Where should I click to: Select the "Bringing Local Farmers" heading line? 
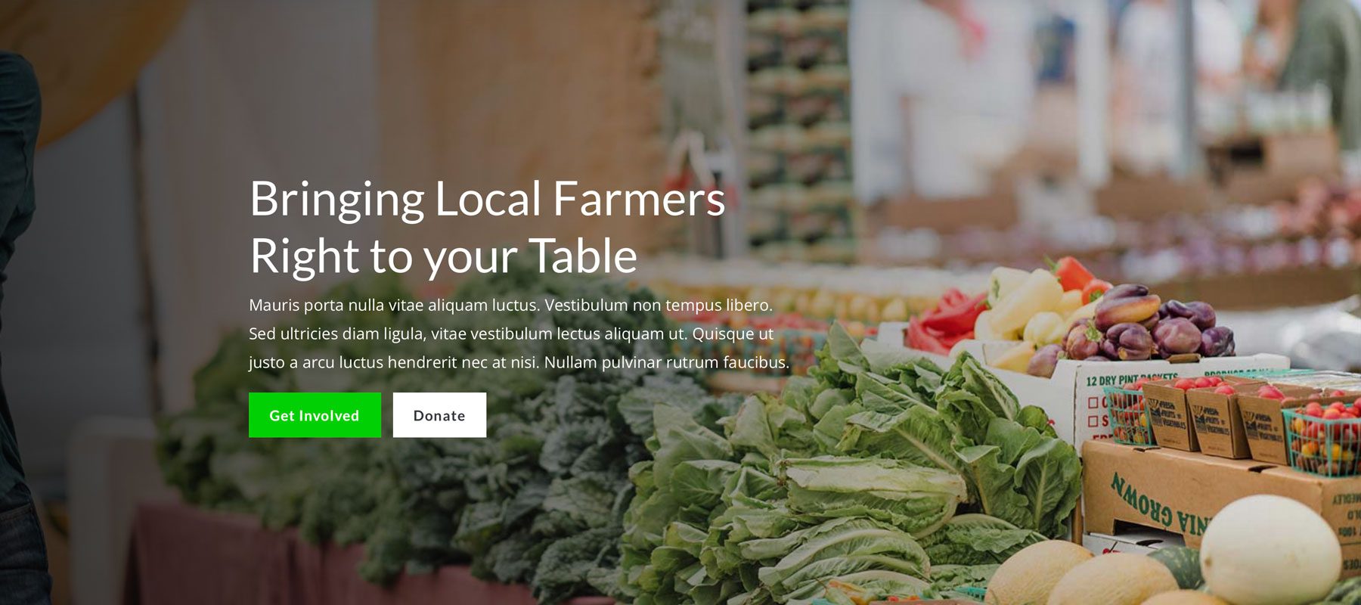point(488,200)
